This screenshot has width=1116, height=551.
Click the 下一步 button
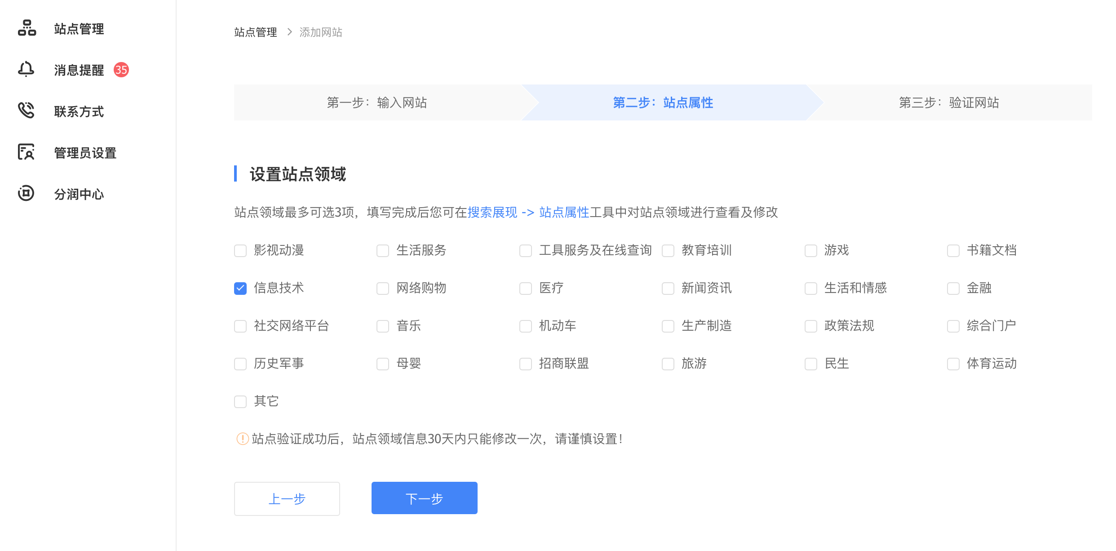(x=424, y=498)
